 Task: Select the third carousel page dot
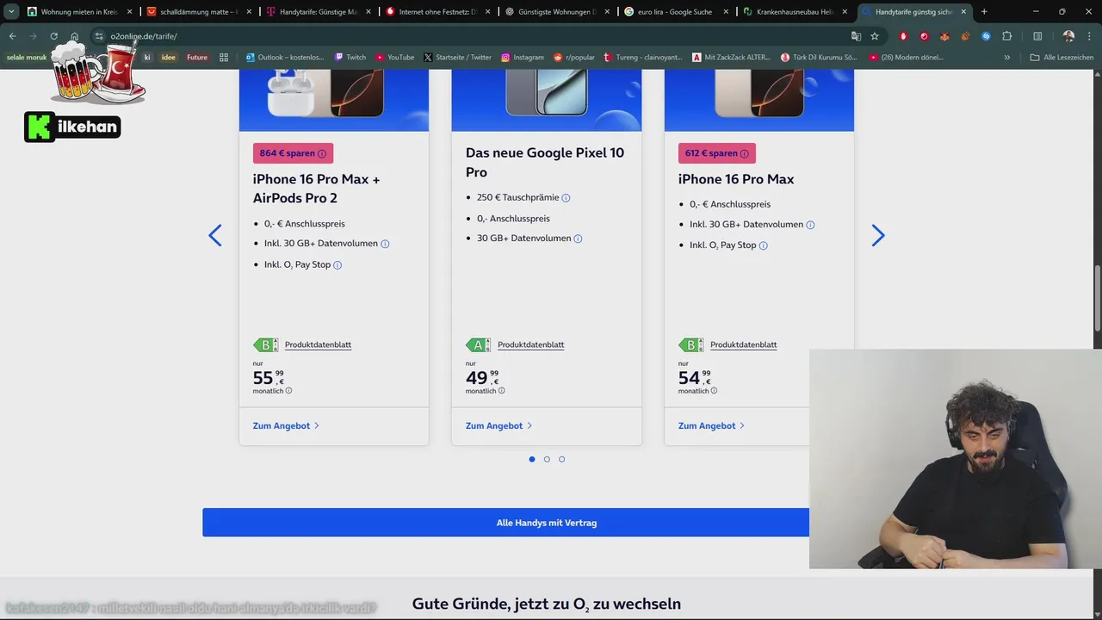coord(561,459)
